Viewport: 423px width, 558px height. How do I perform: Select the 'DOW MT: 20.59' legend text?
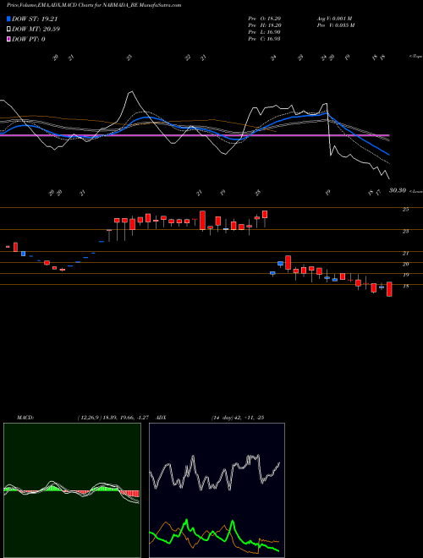click(36, 29)
